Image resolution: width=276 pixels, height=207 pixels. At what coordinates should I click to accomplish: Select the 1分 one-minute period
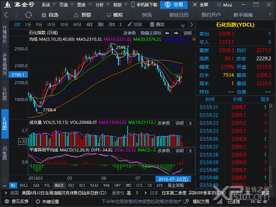pos(28,25)
